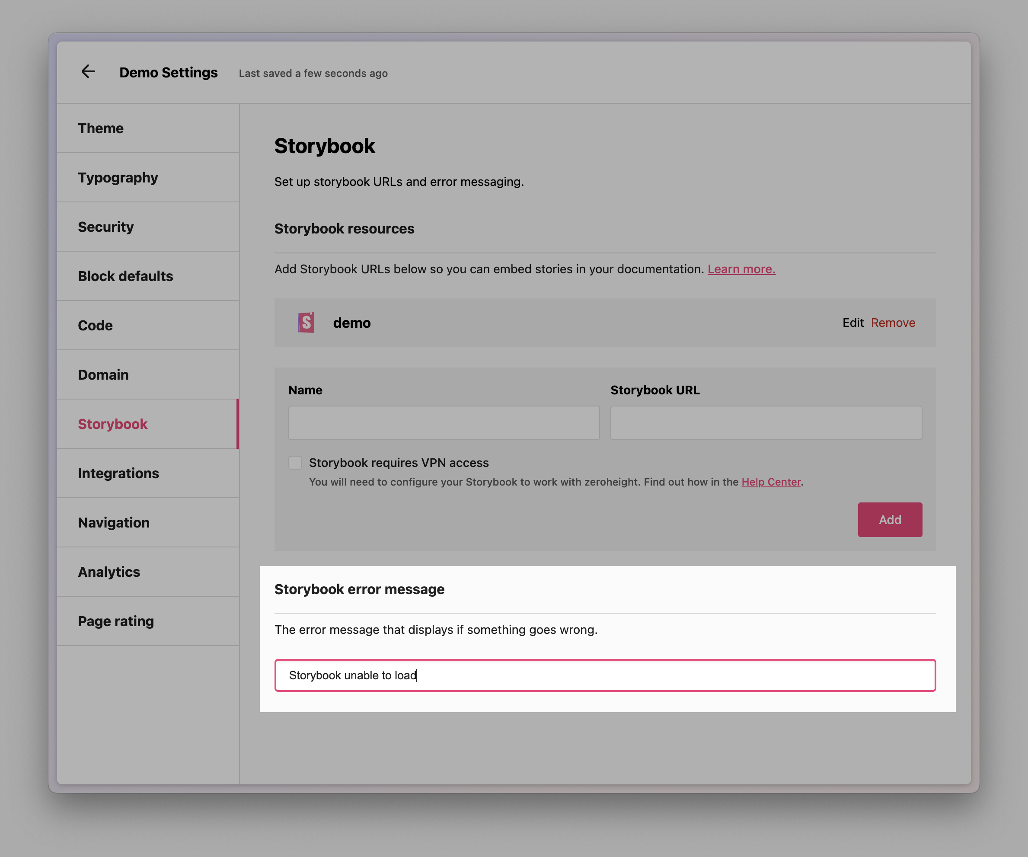Edit the demo Storybook resource
This screenshot has height=857, width=1028.
click(x=853, y=323)
